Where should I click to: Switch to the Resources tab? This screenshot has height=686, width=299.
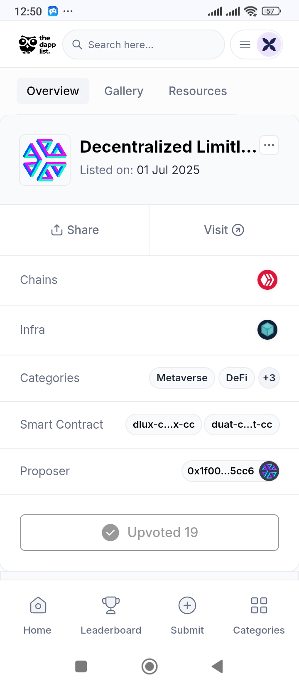tap(198, 91)
